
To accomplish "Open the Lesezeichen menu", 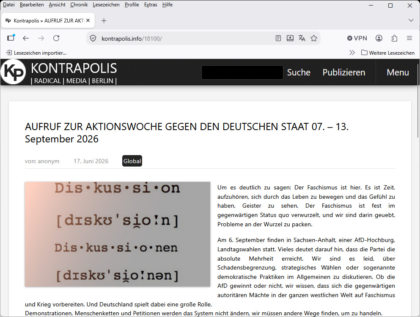I will [106, 5].
